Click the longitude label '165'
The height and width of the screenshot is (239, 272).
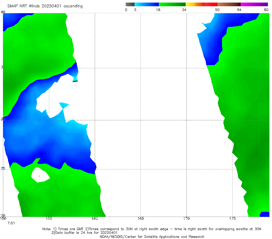(140, 218)
